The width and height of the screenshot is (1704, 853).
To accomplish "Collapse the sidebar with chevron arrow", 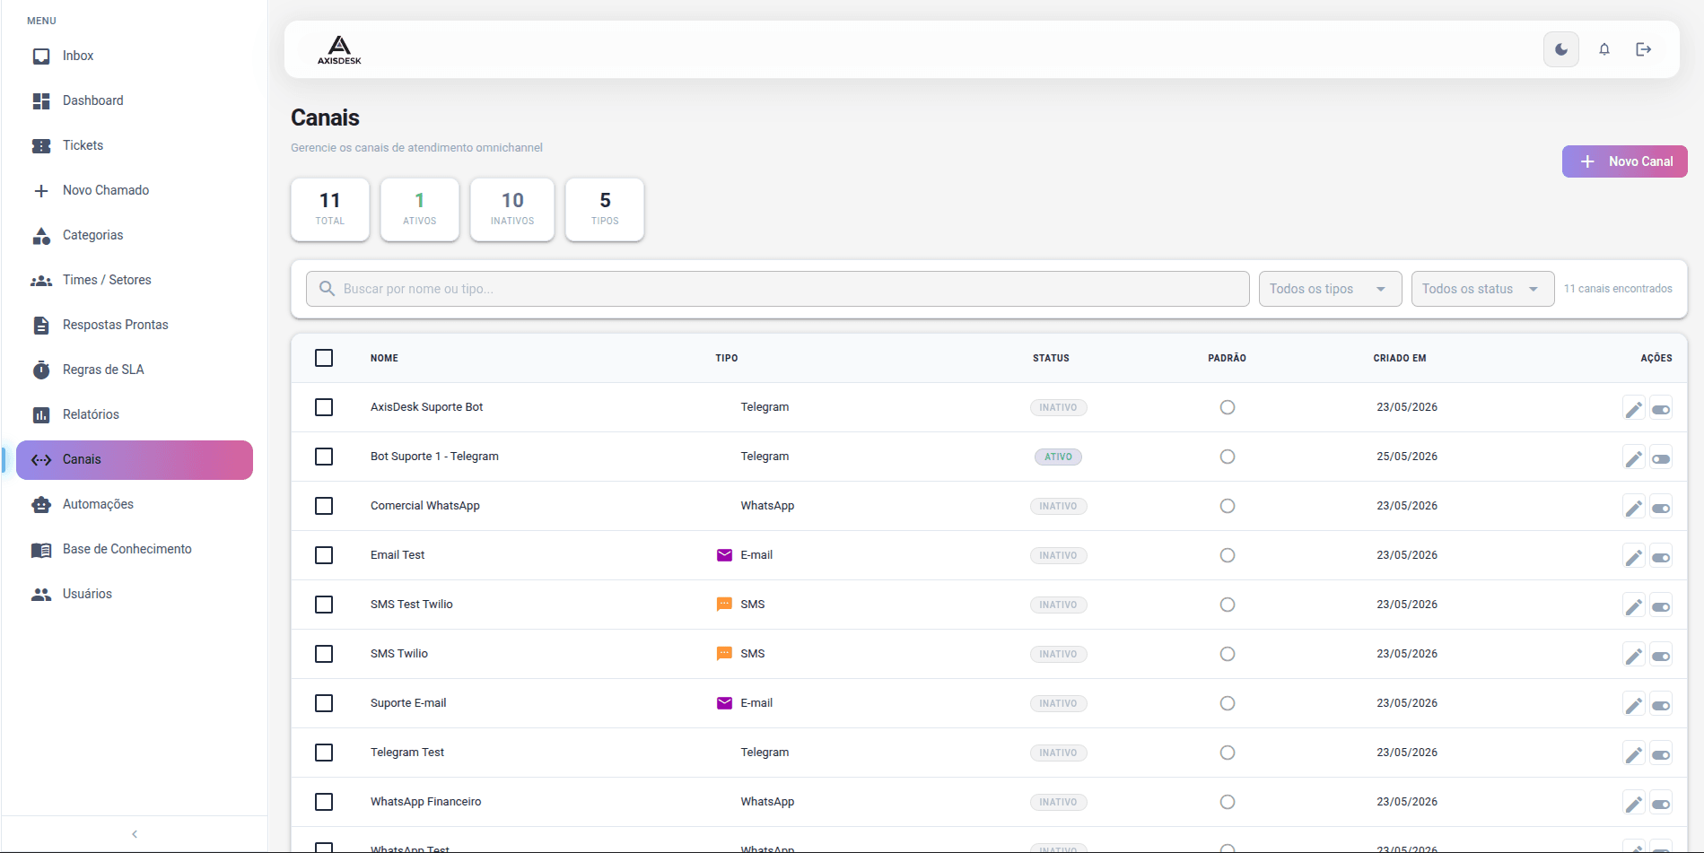I will click(x=135, y=834).
